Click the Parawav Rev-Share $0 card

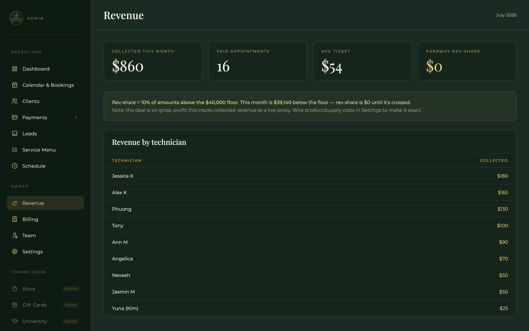pos(467,61)
